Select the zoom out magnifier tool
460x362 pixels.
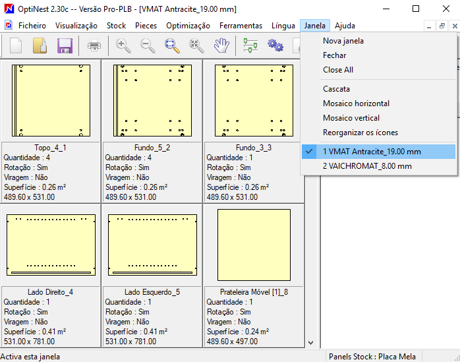click(148, 45)
